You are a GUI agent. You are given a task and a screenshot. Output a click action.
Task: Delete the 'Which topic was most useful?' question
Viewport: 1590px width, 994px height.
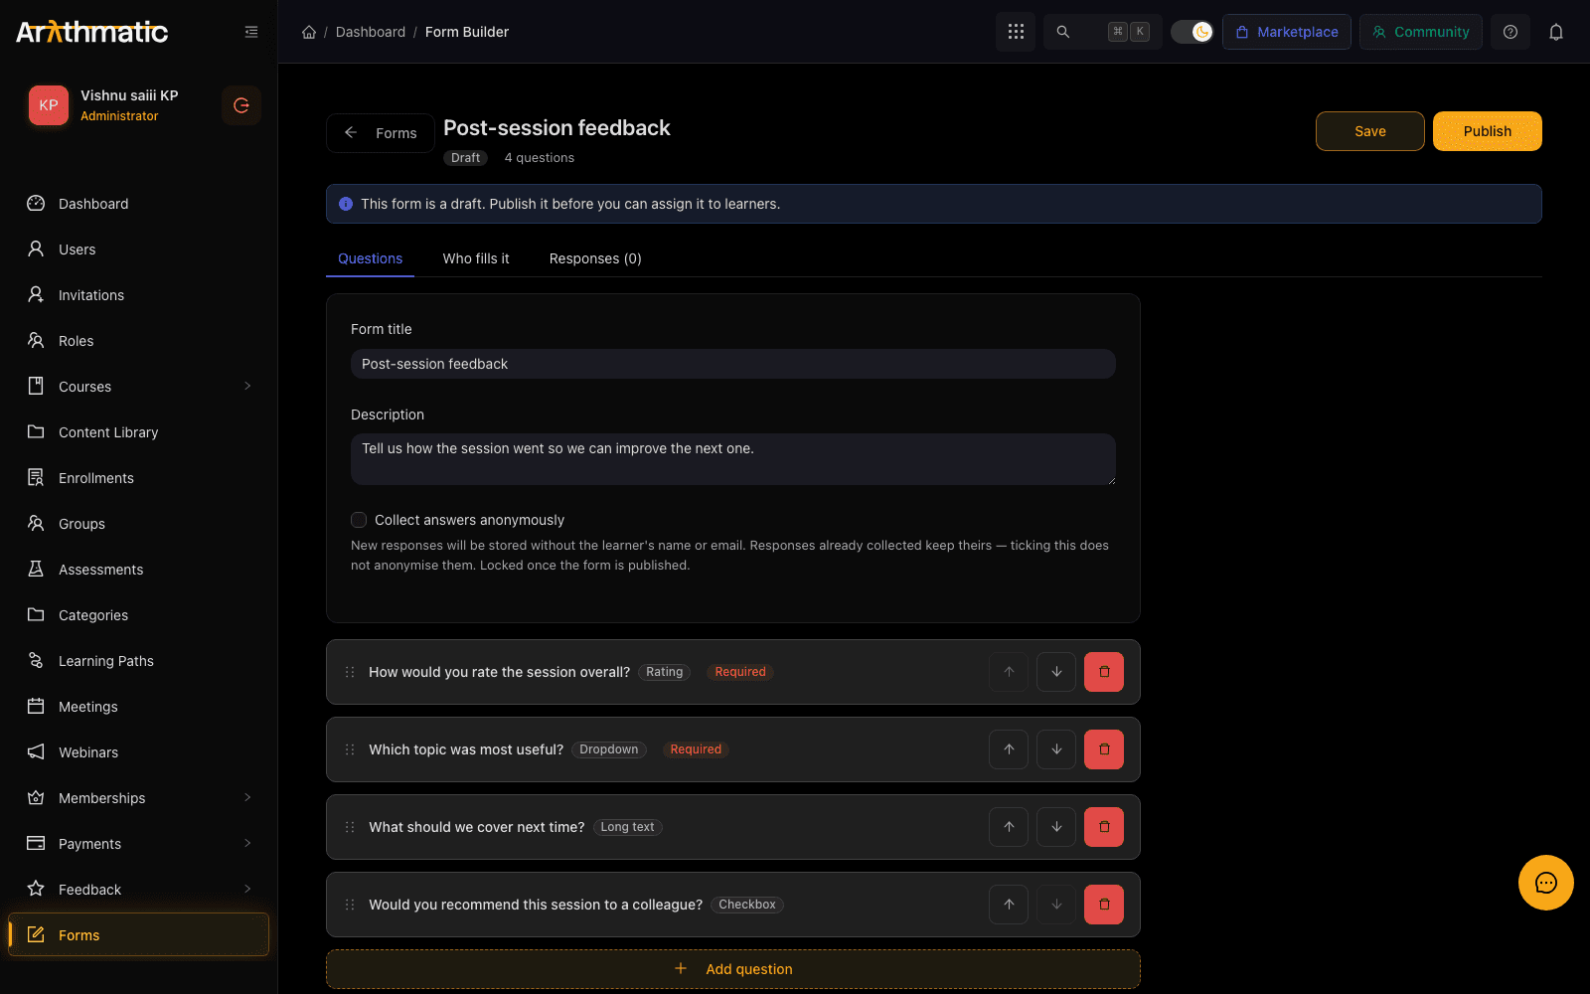click(1104, 749)
